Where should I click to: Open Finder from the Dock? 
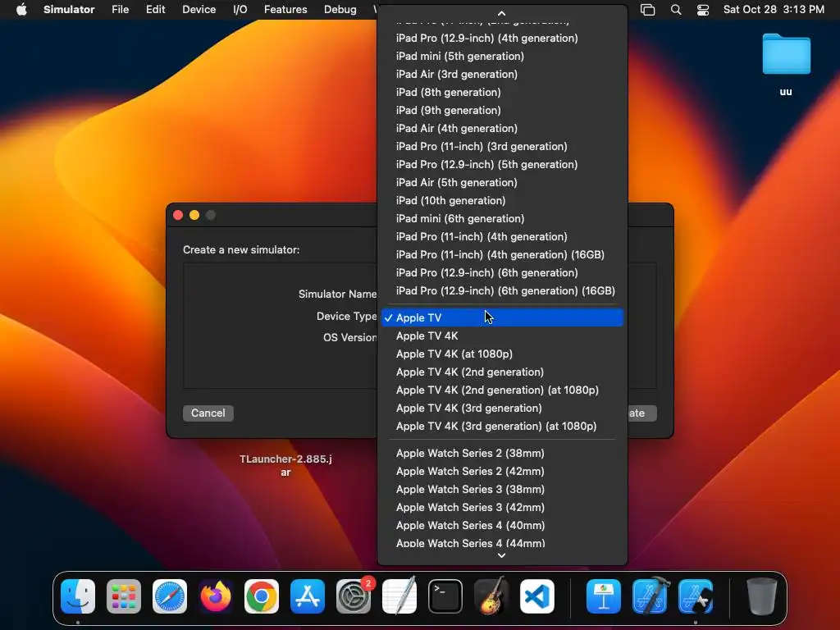[x=78, y=596]
